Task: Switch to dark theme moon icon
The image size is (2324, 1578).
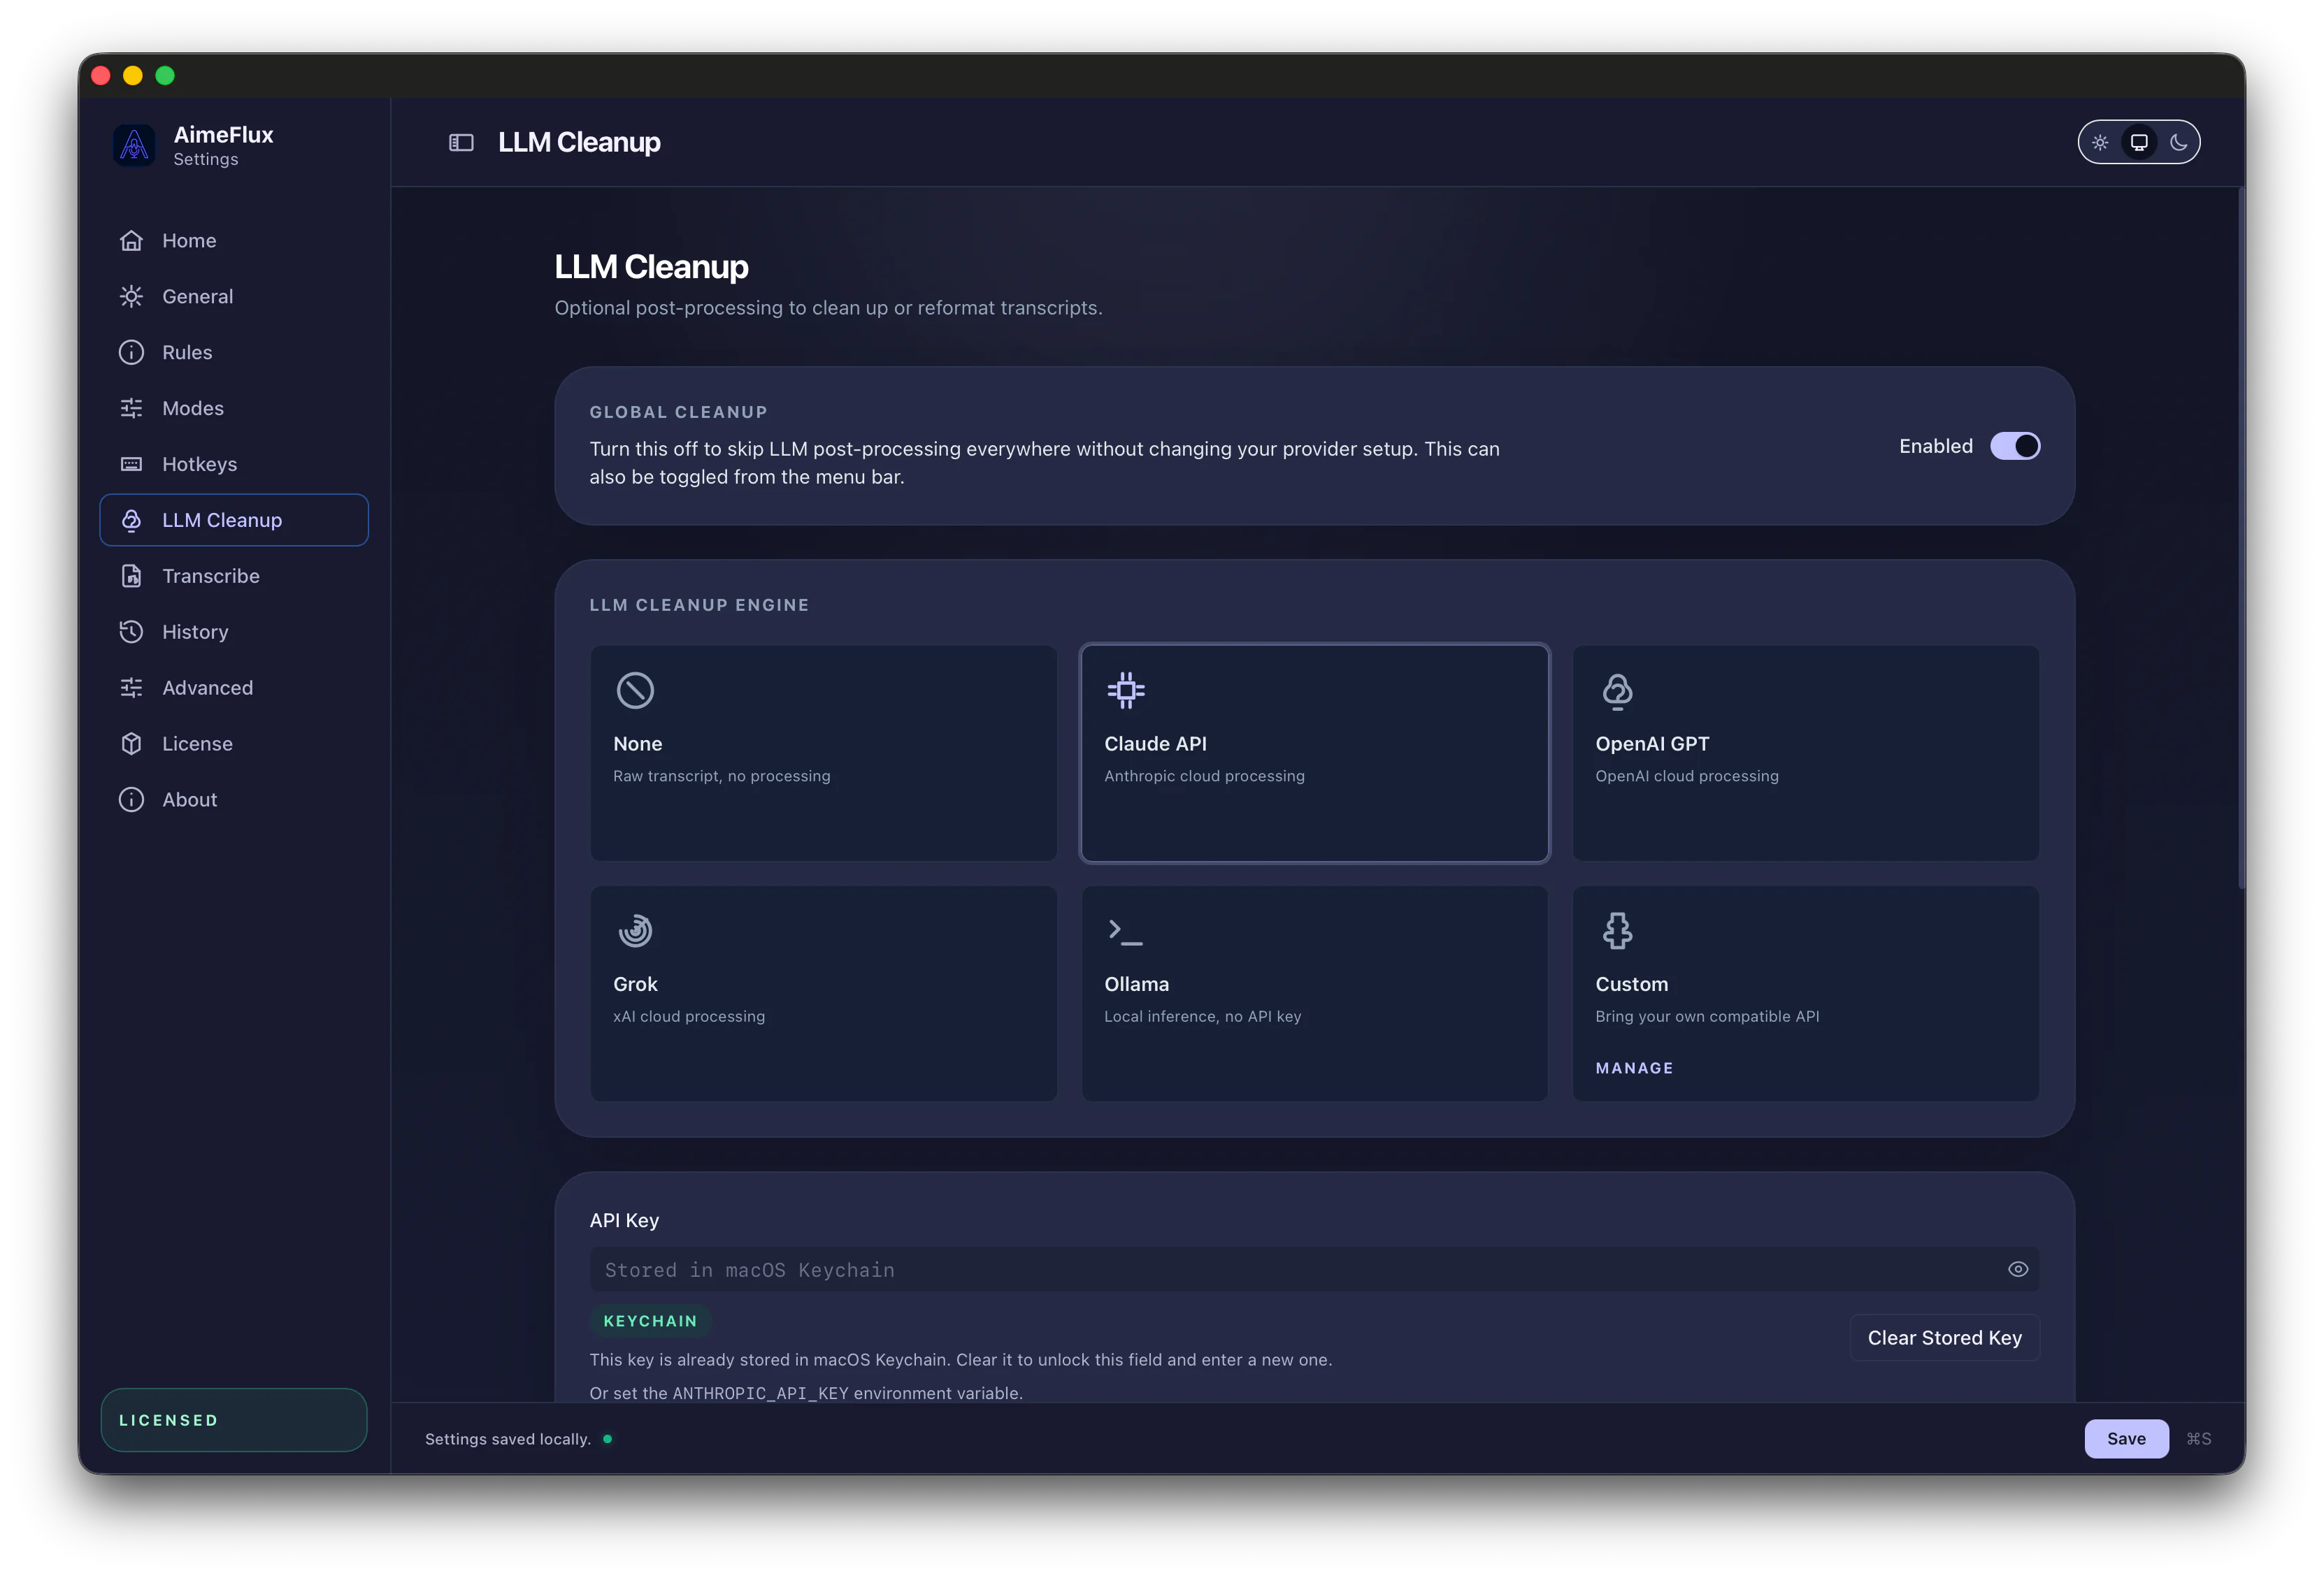Action: [2178, 143]
